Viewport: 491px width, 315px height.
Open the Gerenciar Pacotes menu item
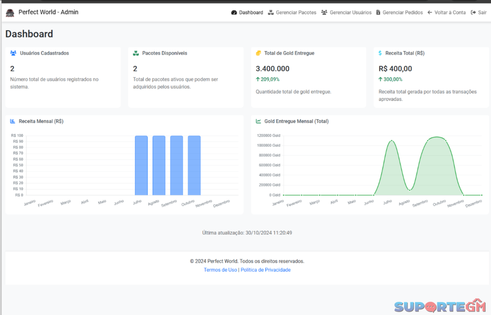pos(296,13)
